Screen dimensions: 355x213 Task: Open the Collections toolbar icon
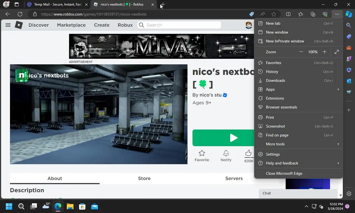click(313, 14)
